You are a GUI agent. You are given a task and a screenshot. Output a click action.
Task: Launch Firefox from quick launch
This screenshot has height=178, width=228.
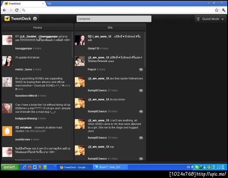pyautogui.click(x=30, y=167)
